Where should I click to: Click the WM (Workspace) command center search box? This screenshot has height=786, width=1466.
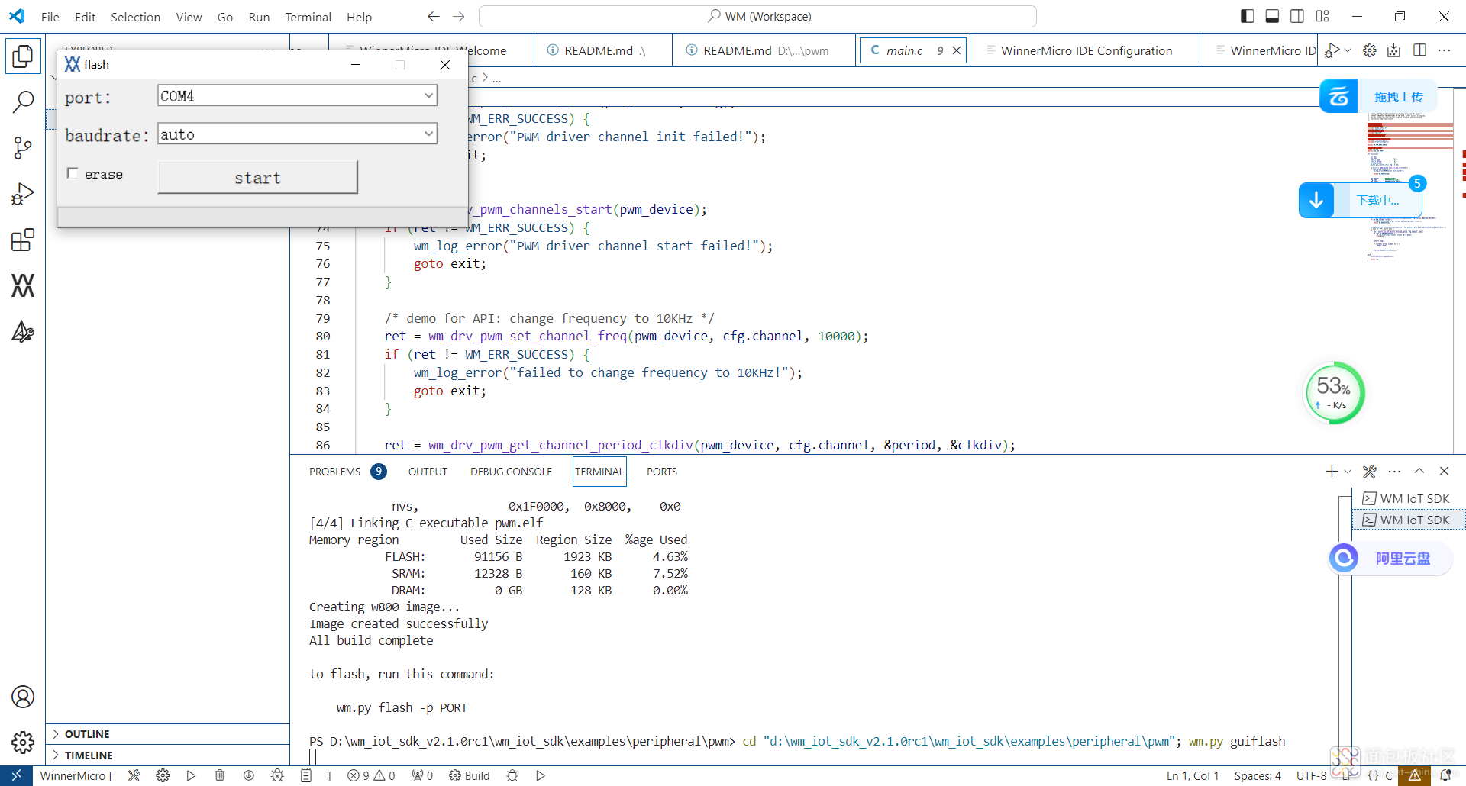pyautogui.click(x=757, y=16)
